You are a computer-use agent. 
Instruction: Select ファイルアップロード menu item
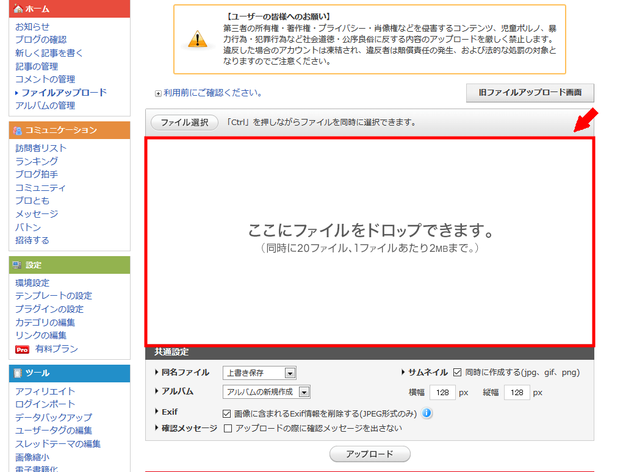[x=64, y=93]
